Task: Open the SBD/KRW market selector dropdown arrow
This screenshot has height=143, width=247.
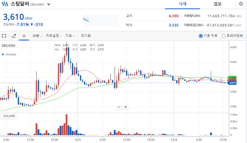Action: [49, 4]
